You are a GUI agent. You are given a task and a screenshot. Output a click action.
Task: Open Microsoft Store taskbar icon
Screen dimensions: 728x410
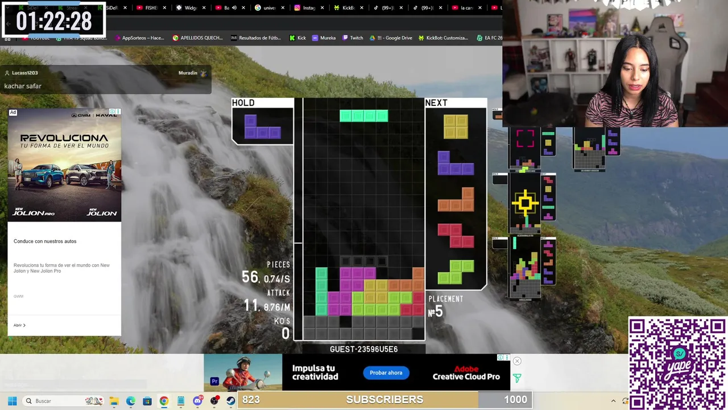(x=147, y=401)
